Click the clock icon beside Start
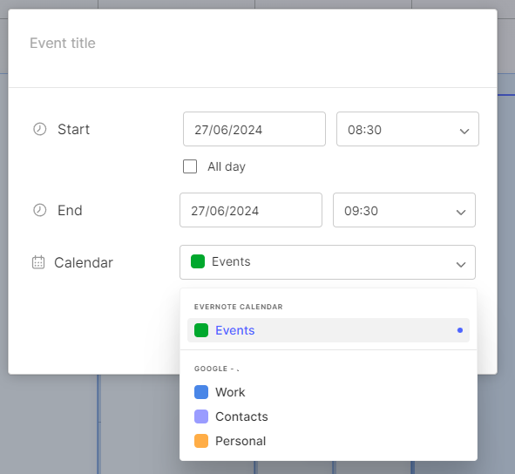This screenshot has height=474, width=515. pos(40,129)
